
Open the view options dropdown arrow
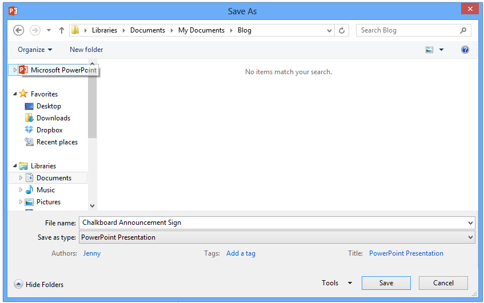pos(441,50)
